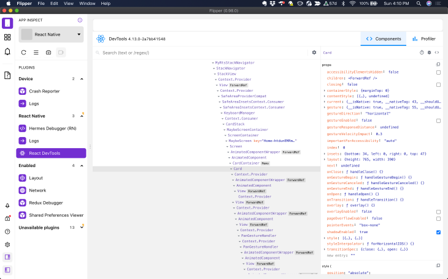Open the Flipper file/document icon

(7, 75)
